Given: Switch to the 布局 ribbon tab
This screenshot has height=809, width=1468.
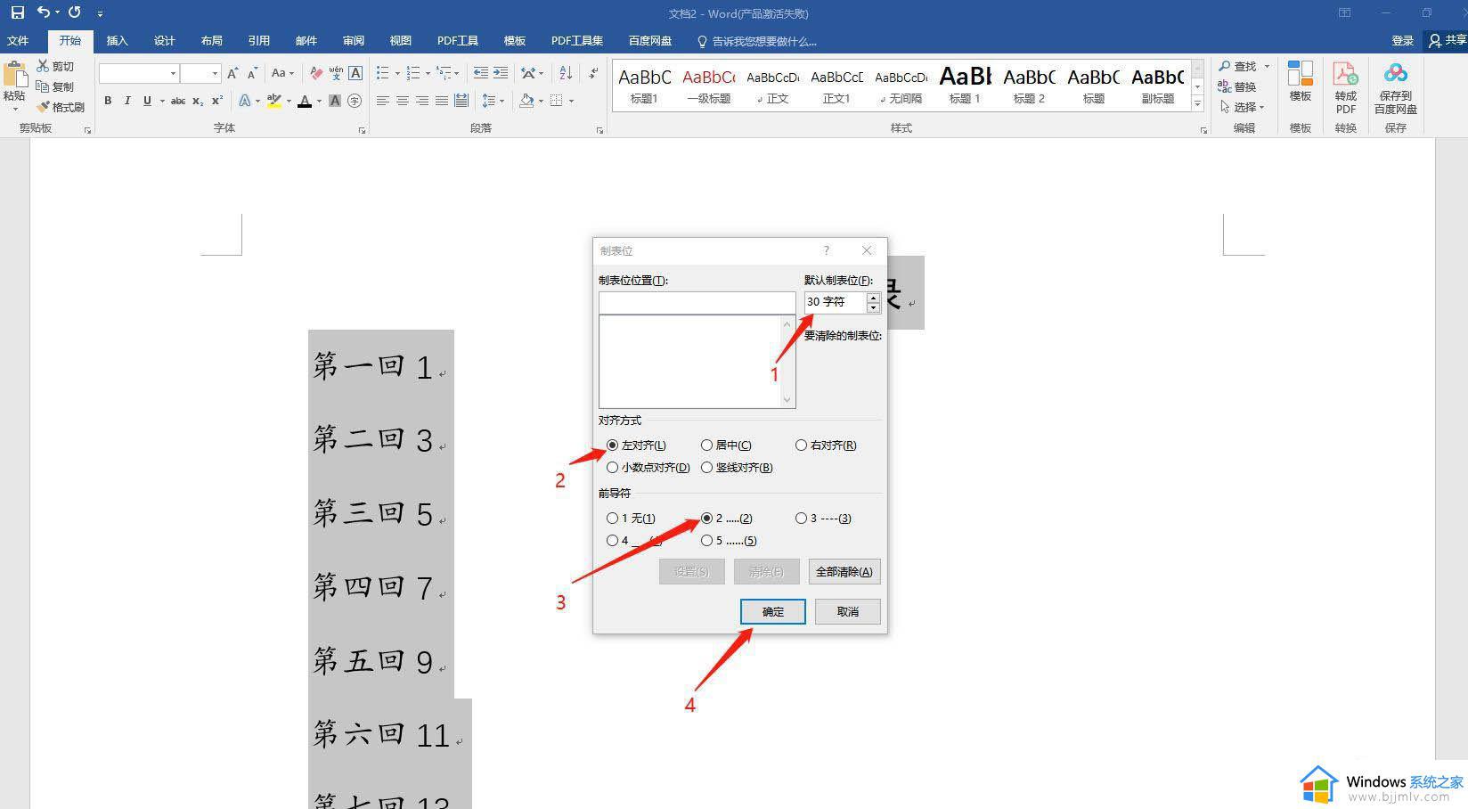Looking at the screenshot, I should pos(212,41).
